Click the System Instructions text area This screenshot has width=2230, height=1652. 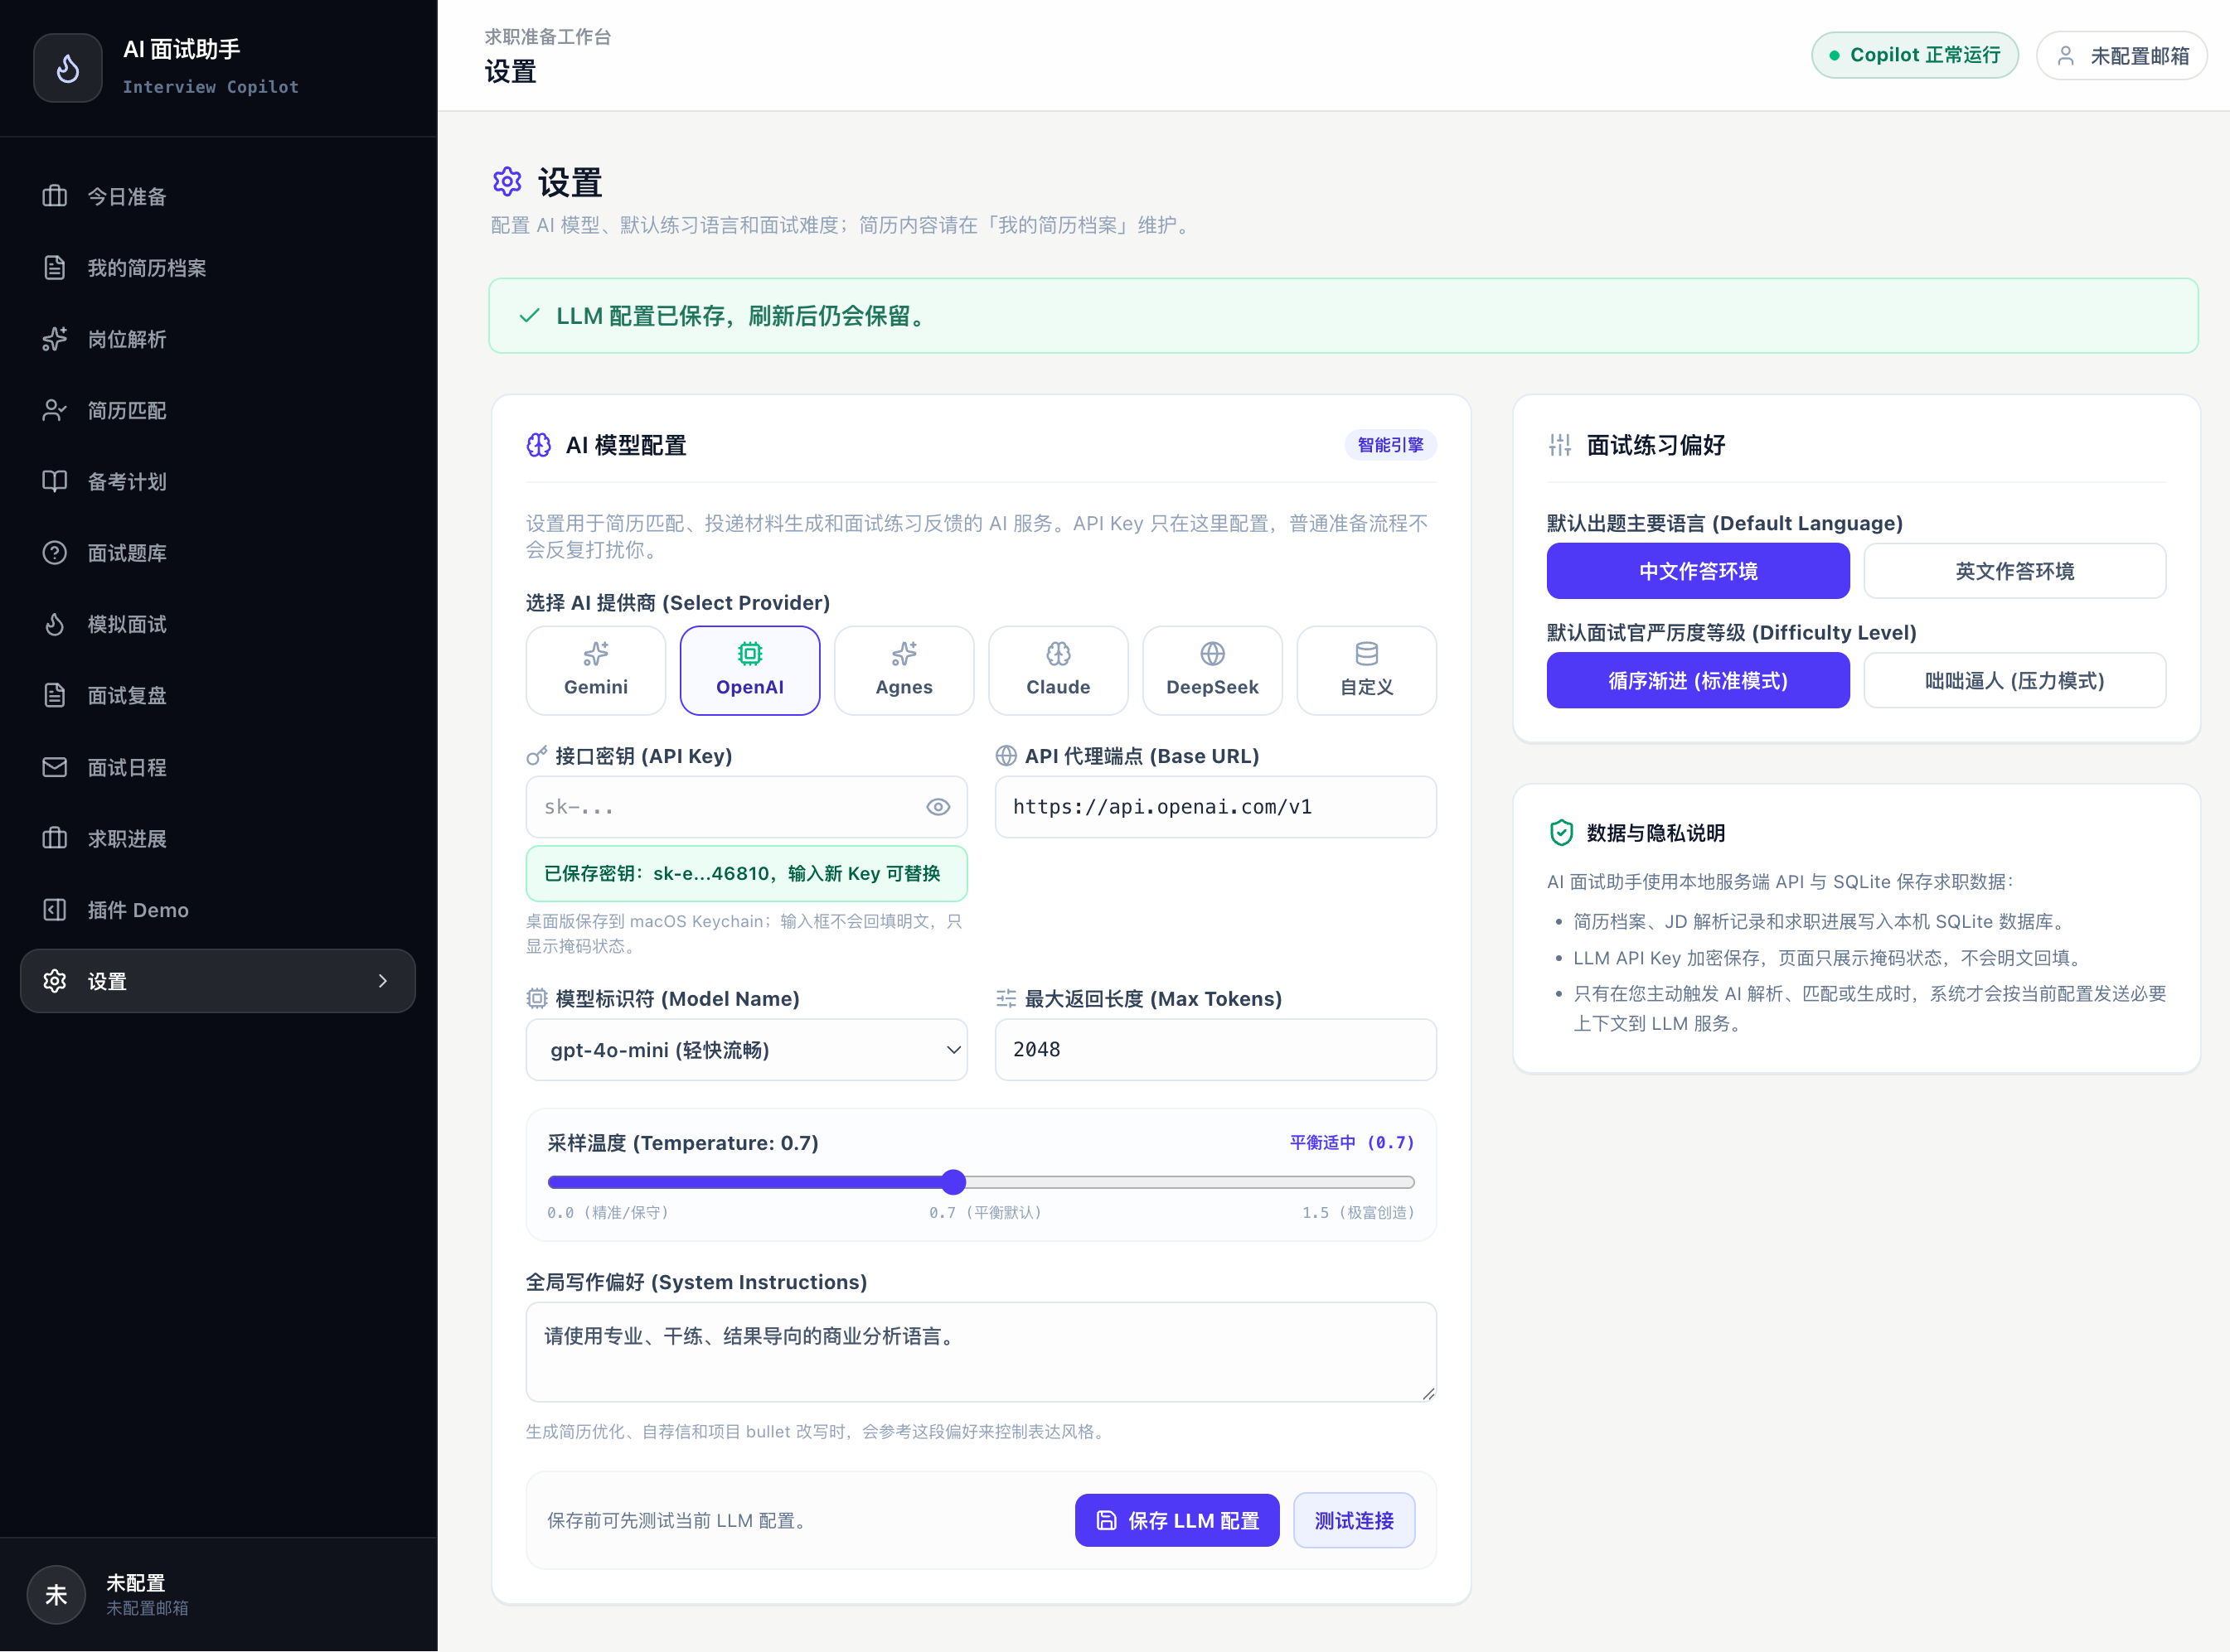click(982, 1352)
